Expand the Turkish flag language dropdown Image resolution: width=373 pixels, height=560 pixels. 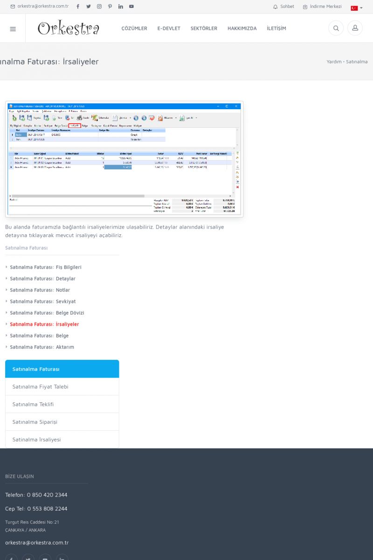tap(356, 8)
